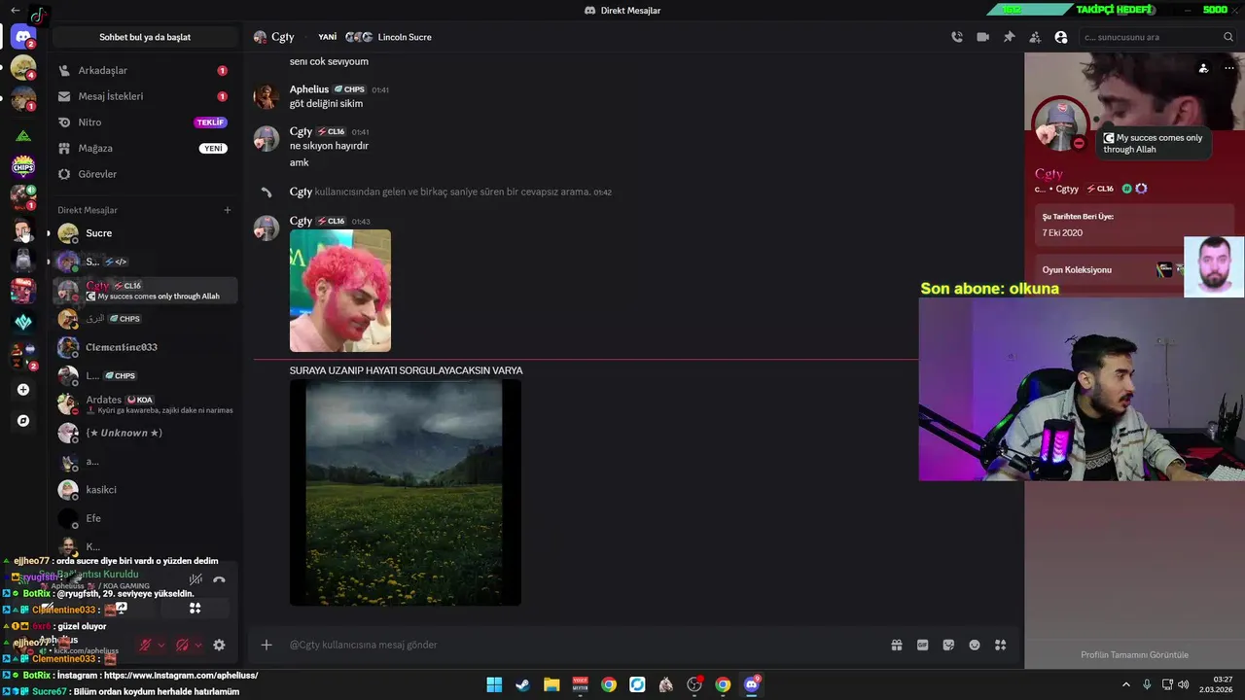Image resolution: width=1245 pixels, height=700 pixels.
Task: Open the Görevler quests page
Action: point(143,174)
